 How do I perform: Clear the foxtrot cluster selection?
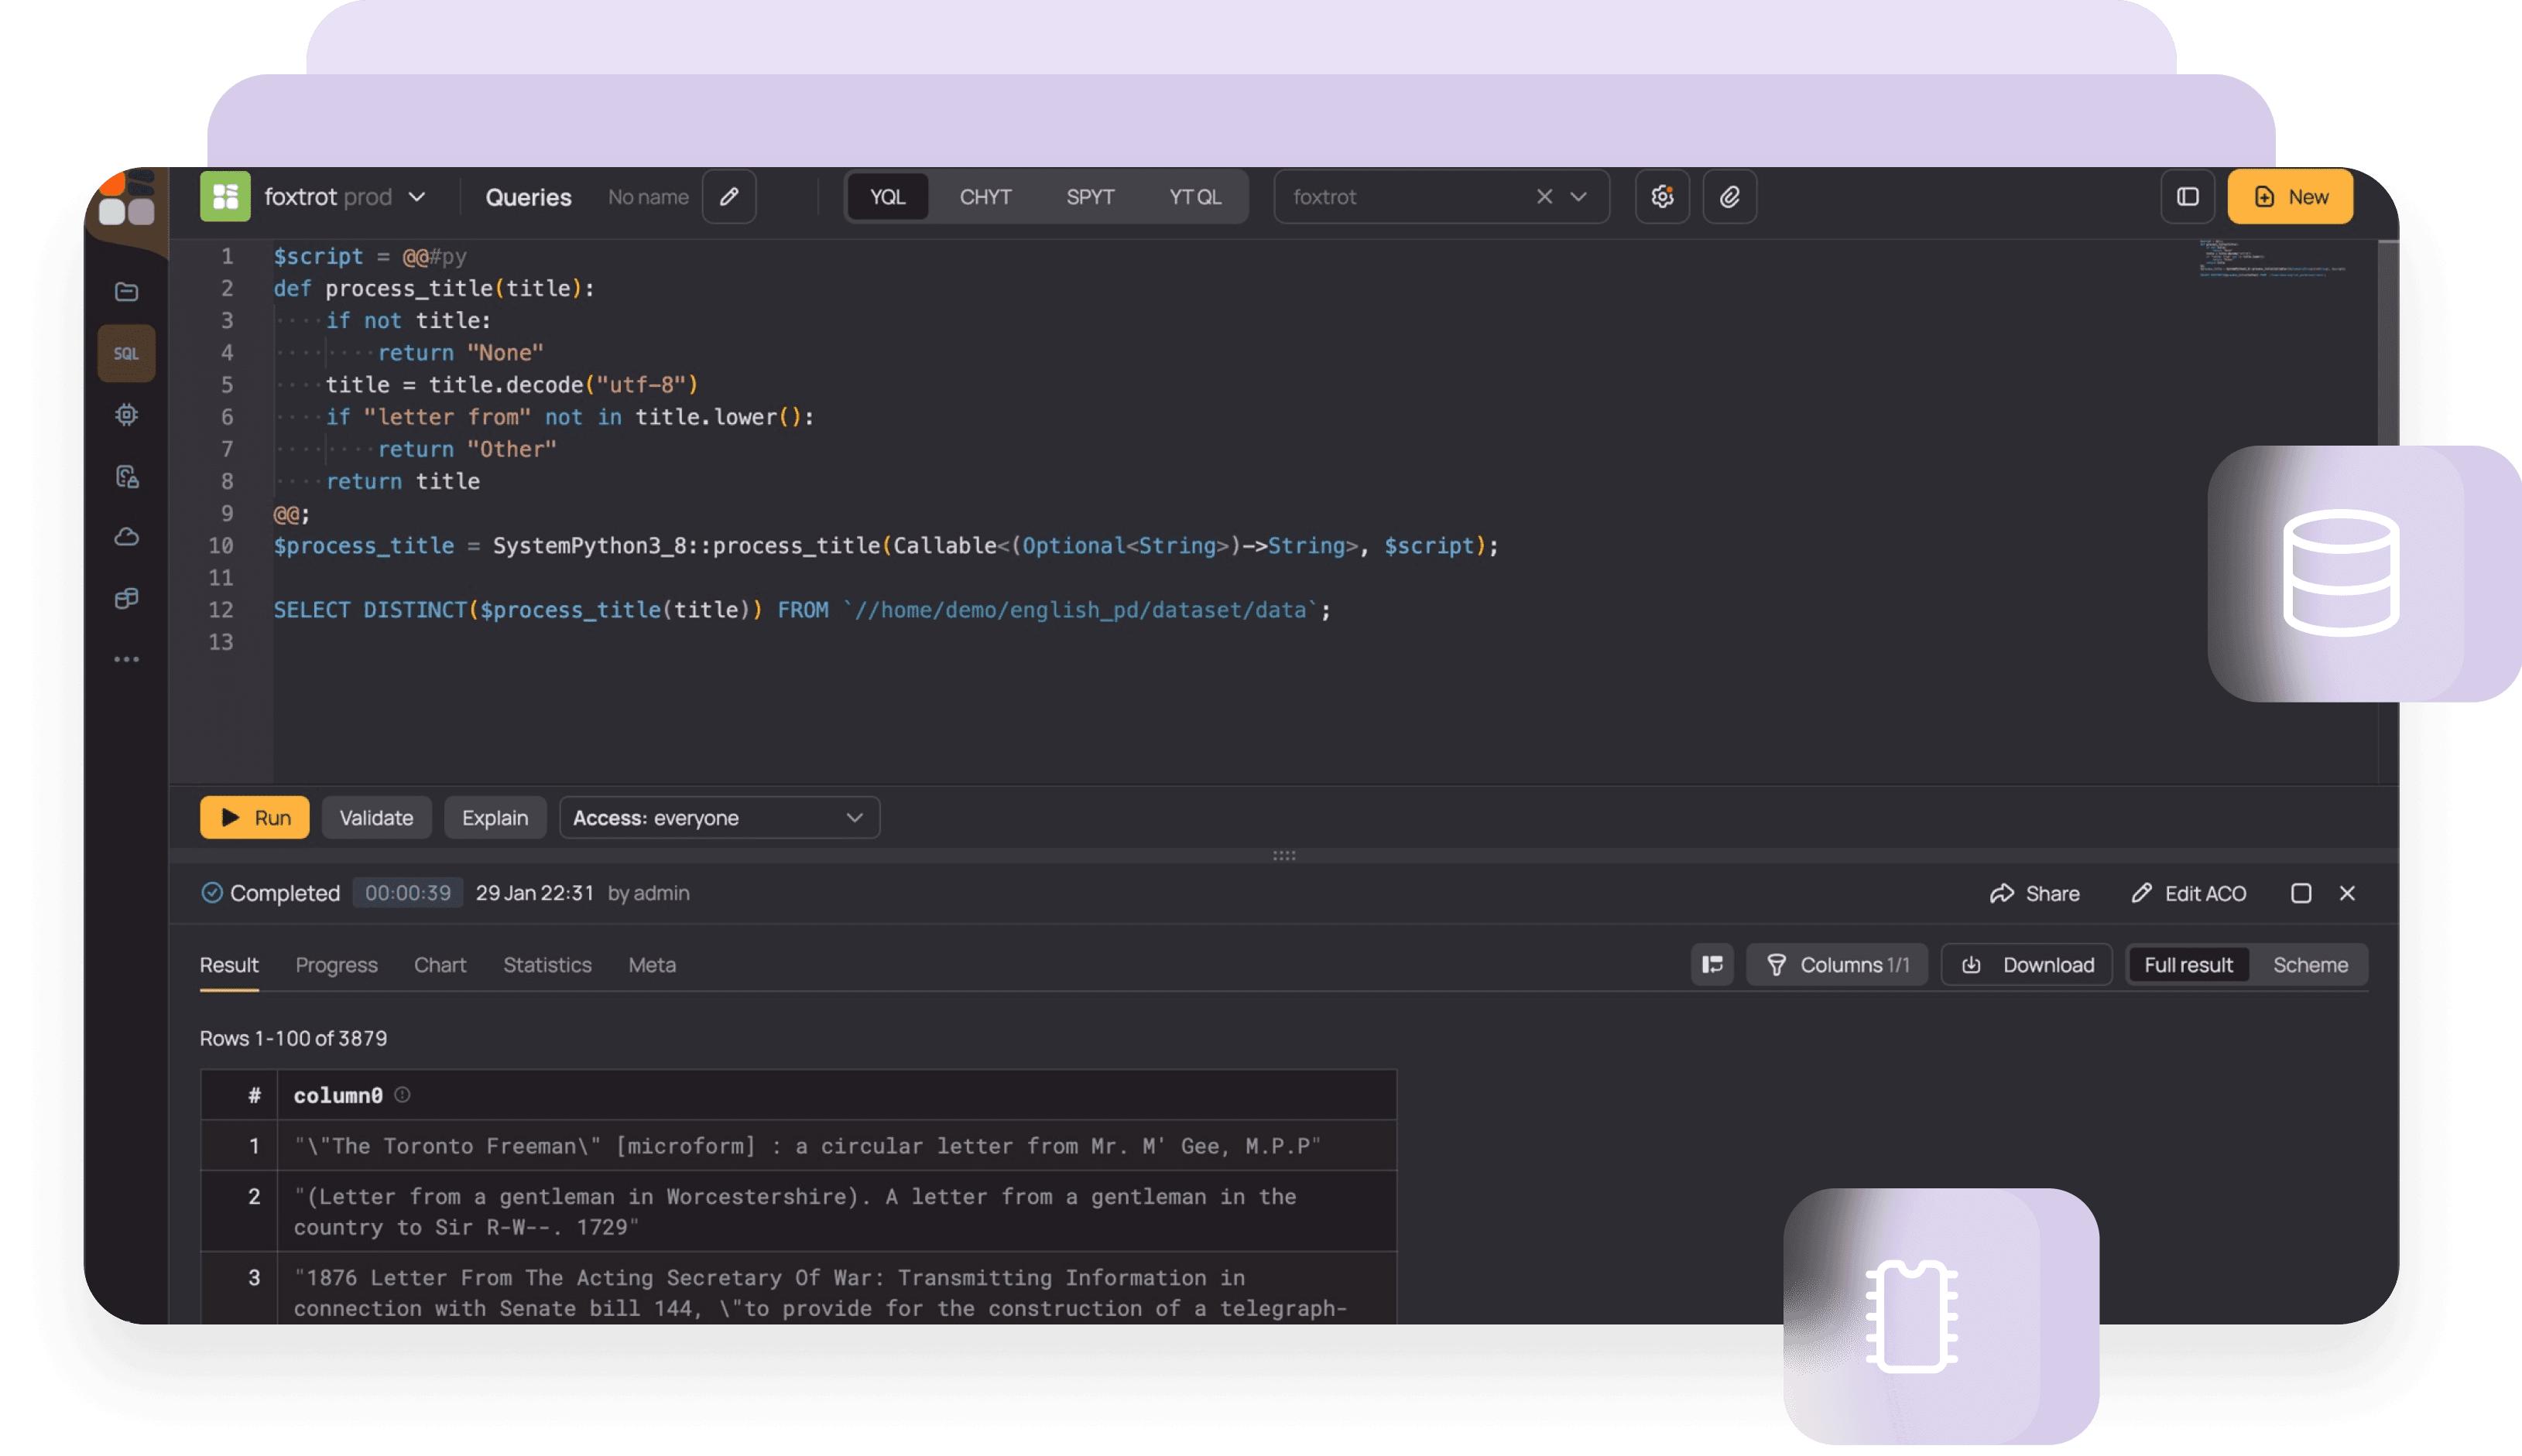click(x=1544, y=196)
